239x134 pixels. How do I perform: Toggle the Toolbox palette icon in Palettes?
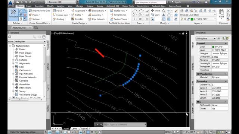(x=25, y=15)
